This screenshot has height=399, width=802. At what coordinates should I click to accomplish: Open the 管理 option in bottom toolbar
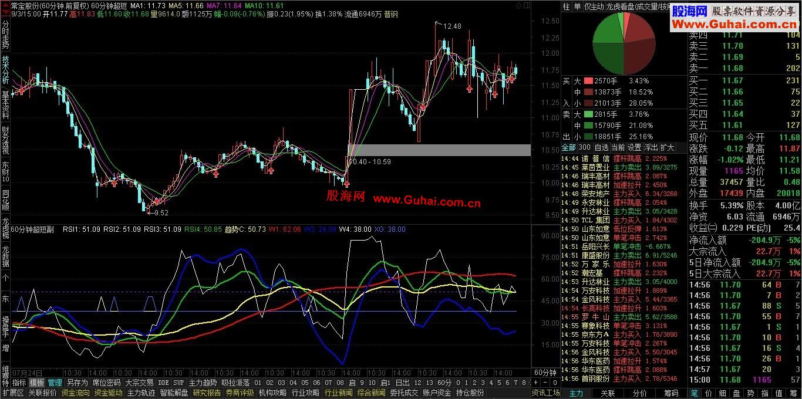pyautogui.click(x=55, y=383)
